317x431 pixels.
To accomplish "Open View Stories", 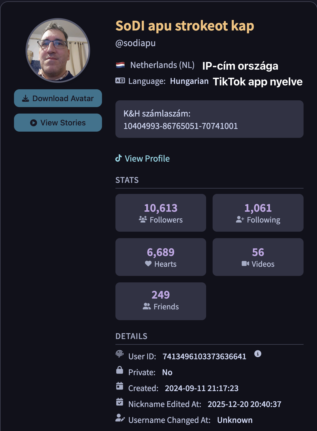I will (58, 122).
